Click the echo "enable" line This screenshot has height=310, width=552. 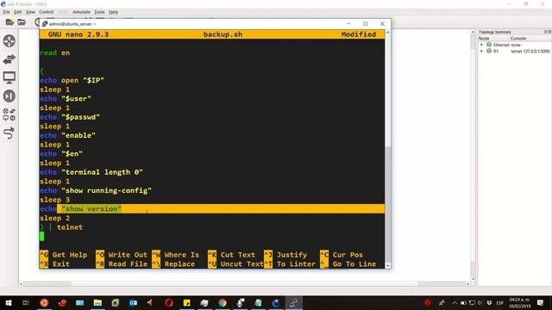click(x=67, y=135)
